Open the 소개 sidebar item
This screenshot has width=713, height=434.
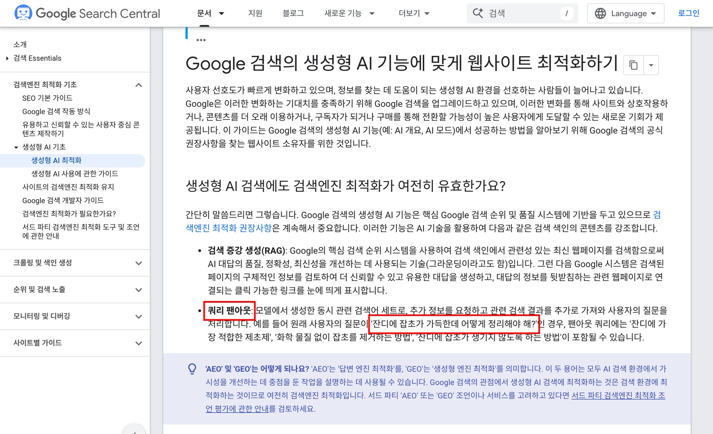coord(20,45)
